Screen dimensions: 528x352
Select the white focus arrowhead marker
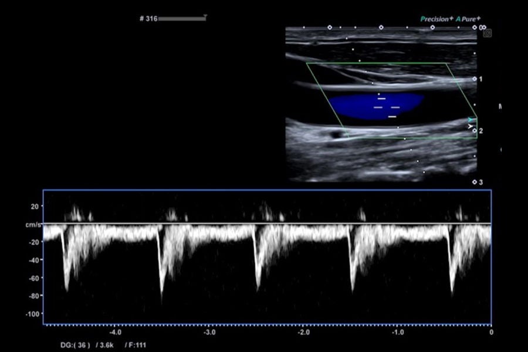(x=471, y=126)
